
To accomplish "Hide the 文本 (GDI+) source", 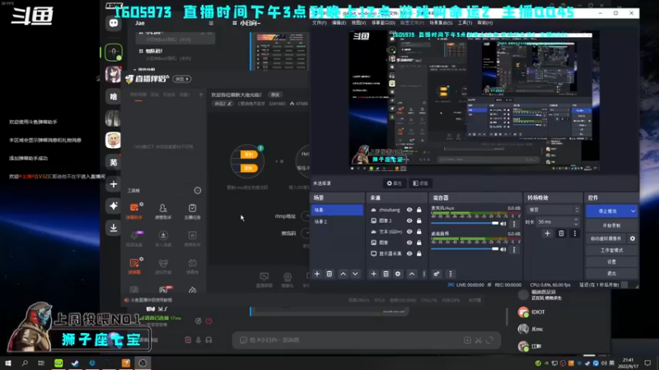I will click(409, 232).
